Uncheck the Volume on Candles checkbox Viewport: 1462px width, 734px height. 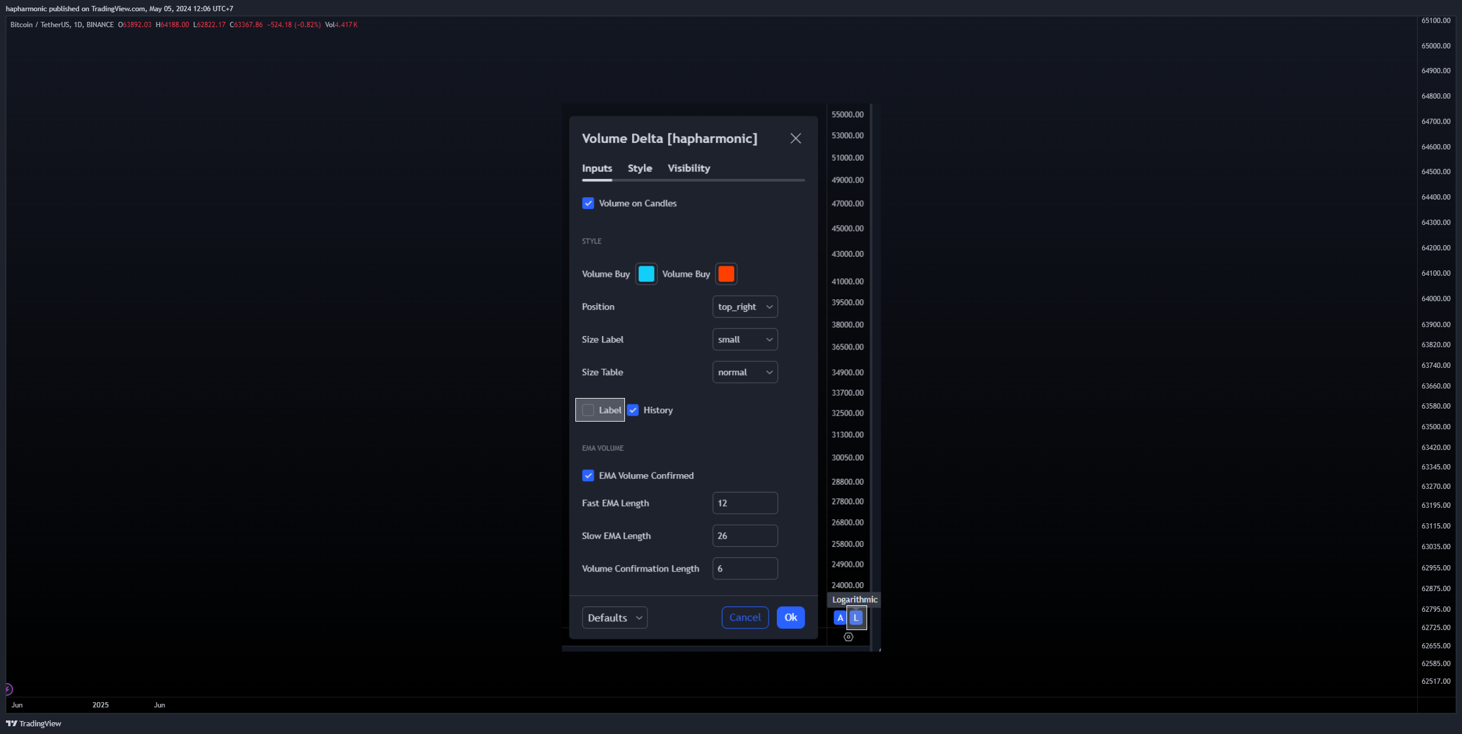[588, 203]
